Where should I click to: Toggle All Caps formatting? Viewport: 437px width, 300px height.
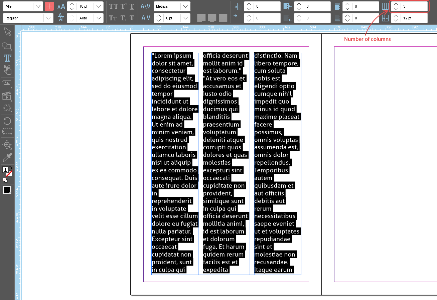click(114, 6)
